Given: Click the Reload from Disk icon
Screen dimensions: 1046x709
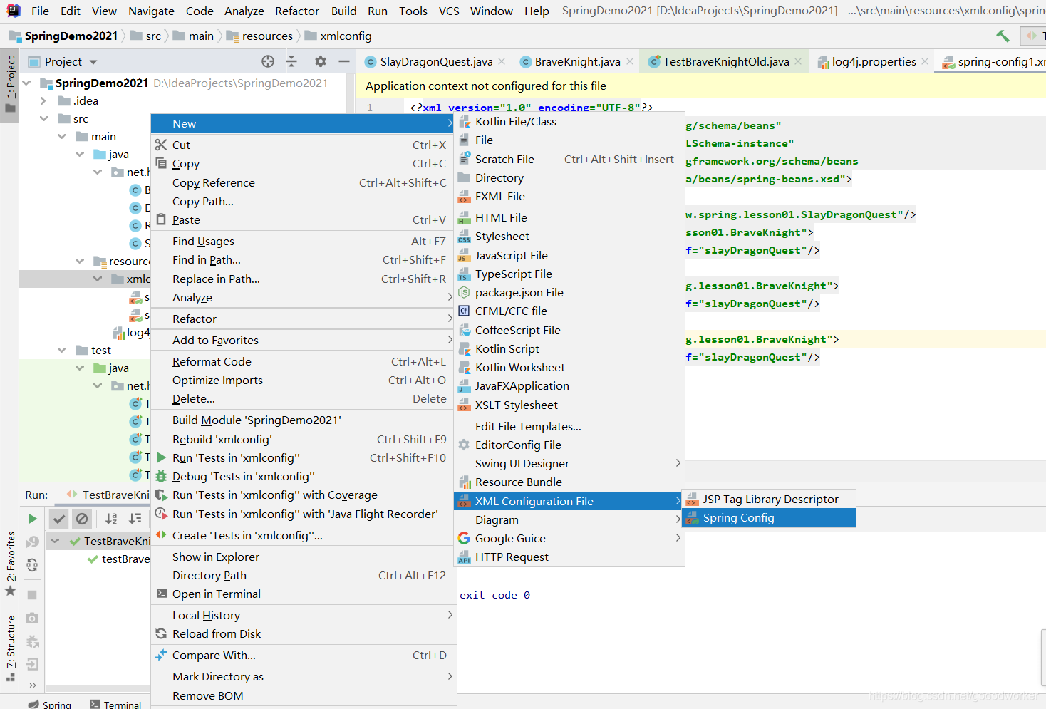Looking at the screenshot, I should click(161, 633).
